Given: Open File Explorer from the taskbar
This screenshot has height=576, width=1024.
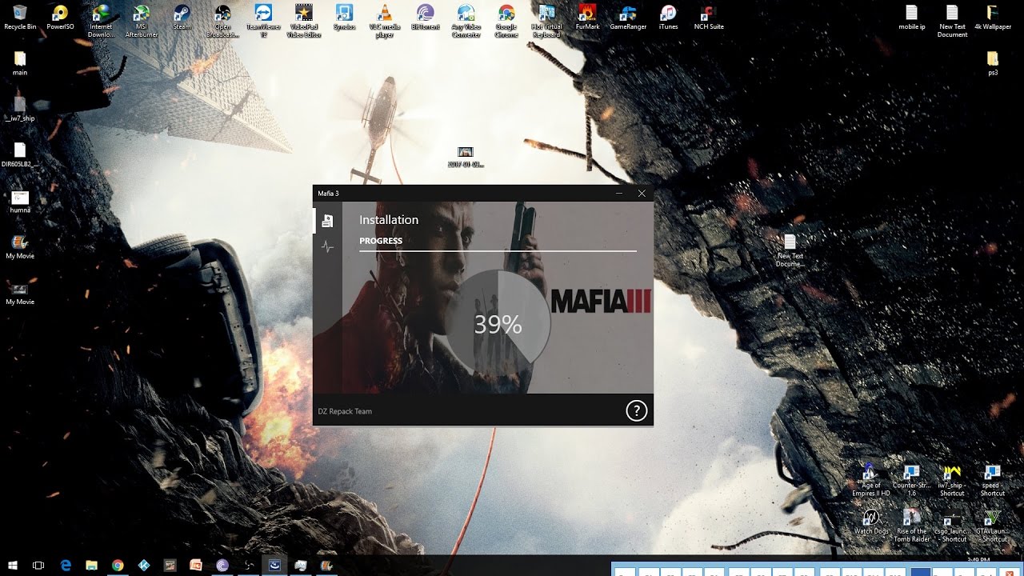Looking at the screenshot, I should [91, 565].
